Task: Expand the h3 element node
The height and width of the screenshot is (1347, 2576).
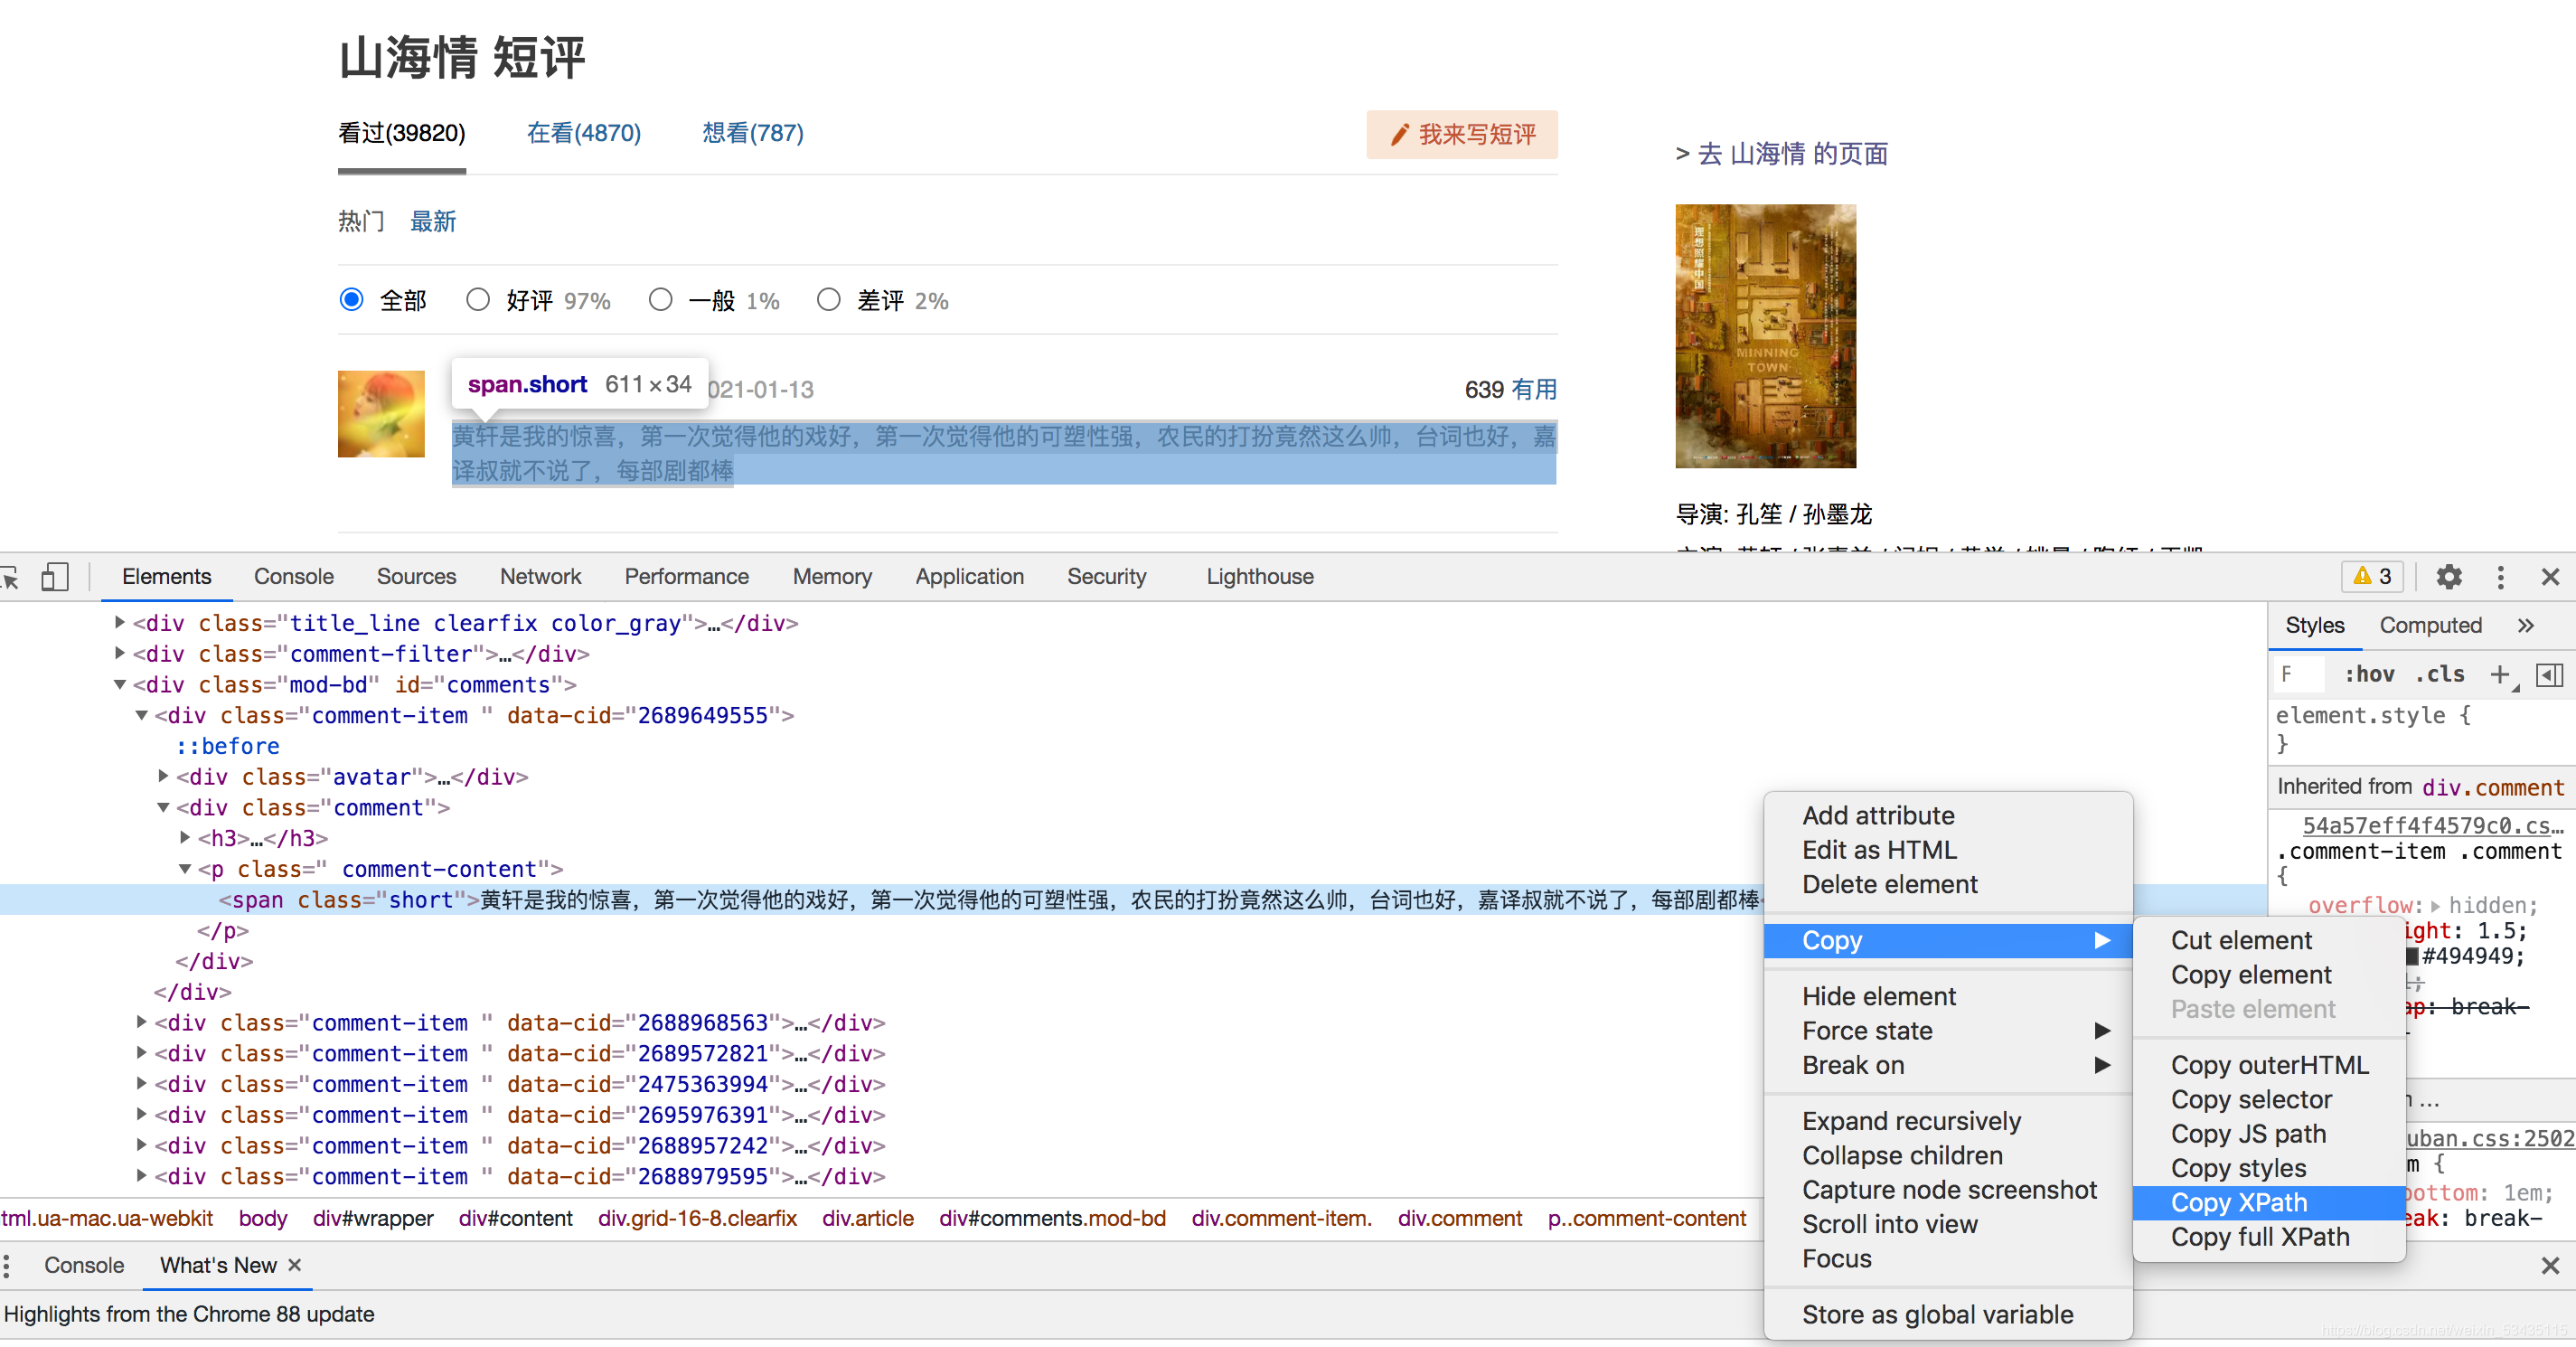Action: 185,838
